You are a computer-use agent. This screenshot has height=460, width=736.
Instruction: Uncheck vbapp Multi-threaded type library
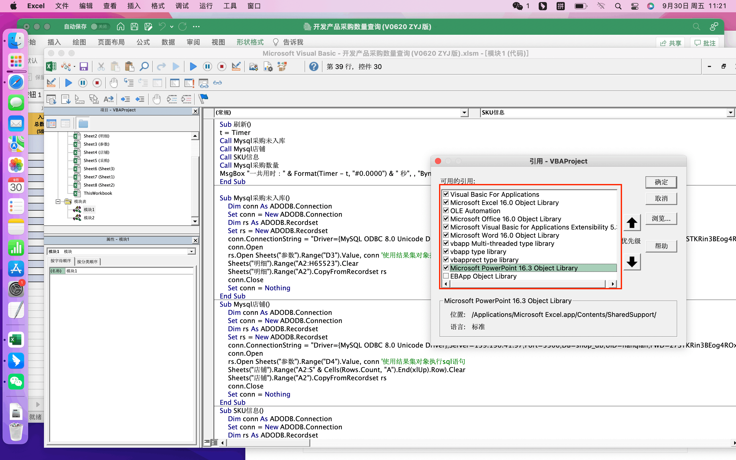point(446,243)
